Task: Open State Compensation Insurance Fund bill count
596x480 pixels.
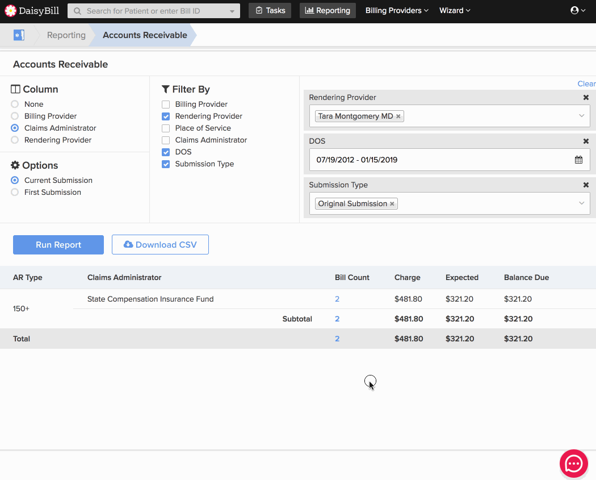Action: tap(337, 299)
